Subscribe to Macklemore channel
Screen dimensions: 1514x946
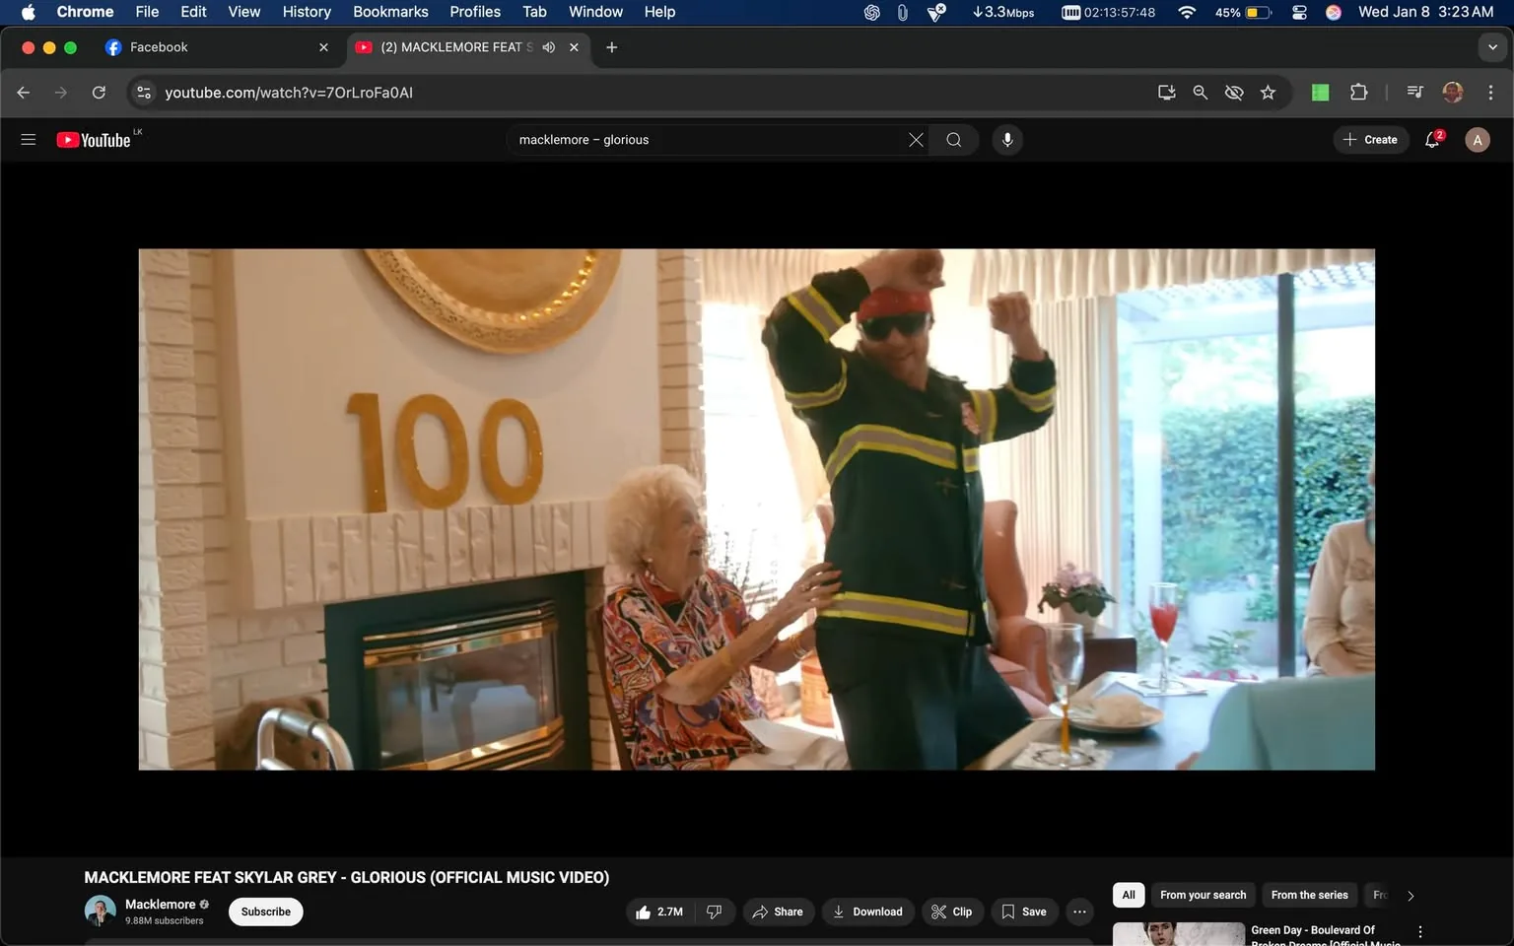pyautogui.click(x=266, y=912)
